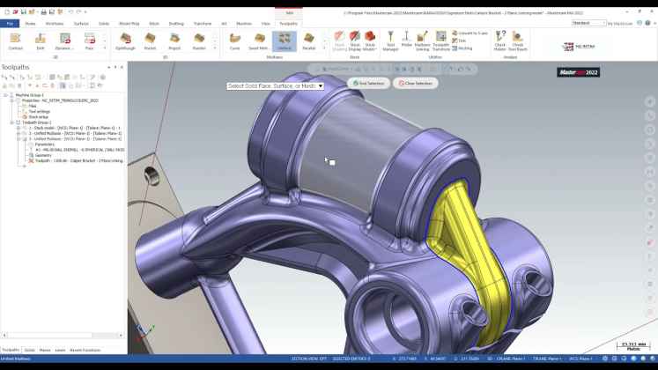This screenshot has width=658, height=370.
Task: Click the Check Holder icon
Action: pyautogui.click(x=499, y=41)
